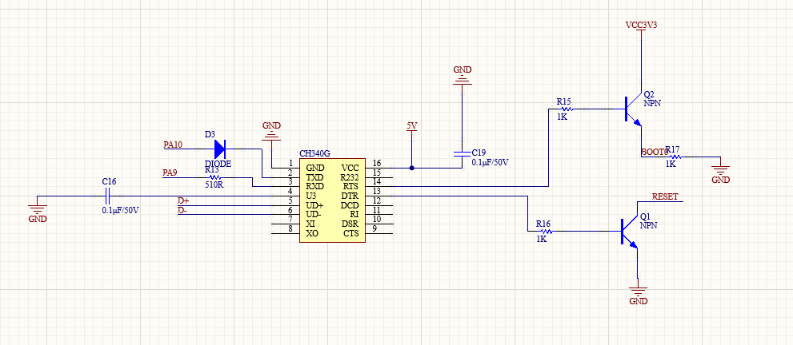Click the DSR pin name on the chip
This screenshot has width=793, height=345.
click(x=350, y=224)
